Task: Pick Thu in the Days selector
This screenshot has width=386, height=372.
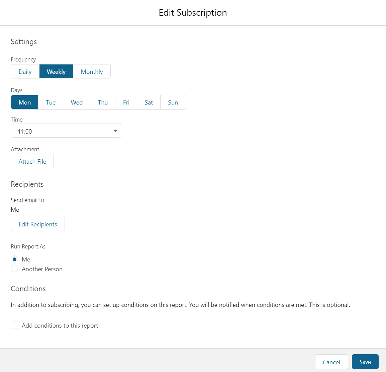Action: [x=103, y=102]
